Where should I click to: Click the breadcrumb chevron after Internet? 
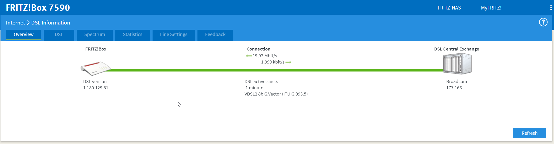[28, 23]
